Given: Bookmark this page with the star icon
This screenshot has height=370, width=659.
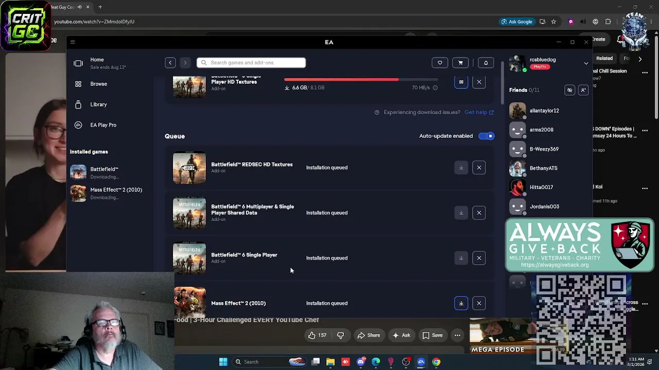Looking at the screenshot, I should click(553, 22).
